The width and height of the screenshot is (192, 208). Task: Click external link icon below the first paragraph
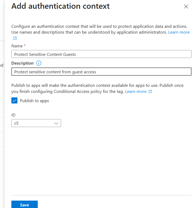point(15,38)
